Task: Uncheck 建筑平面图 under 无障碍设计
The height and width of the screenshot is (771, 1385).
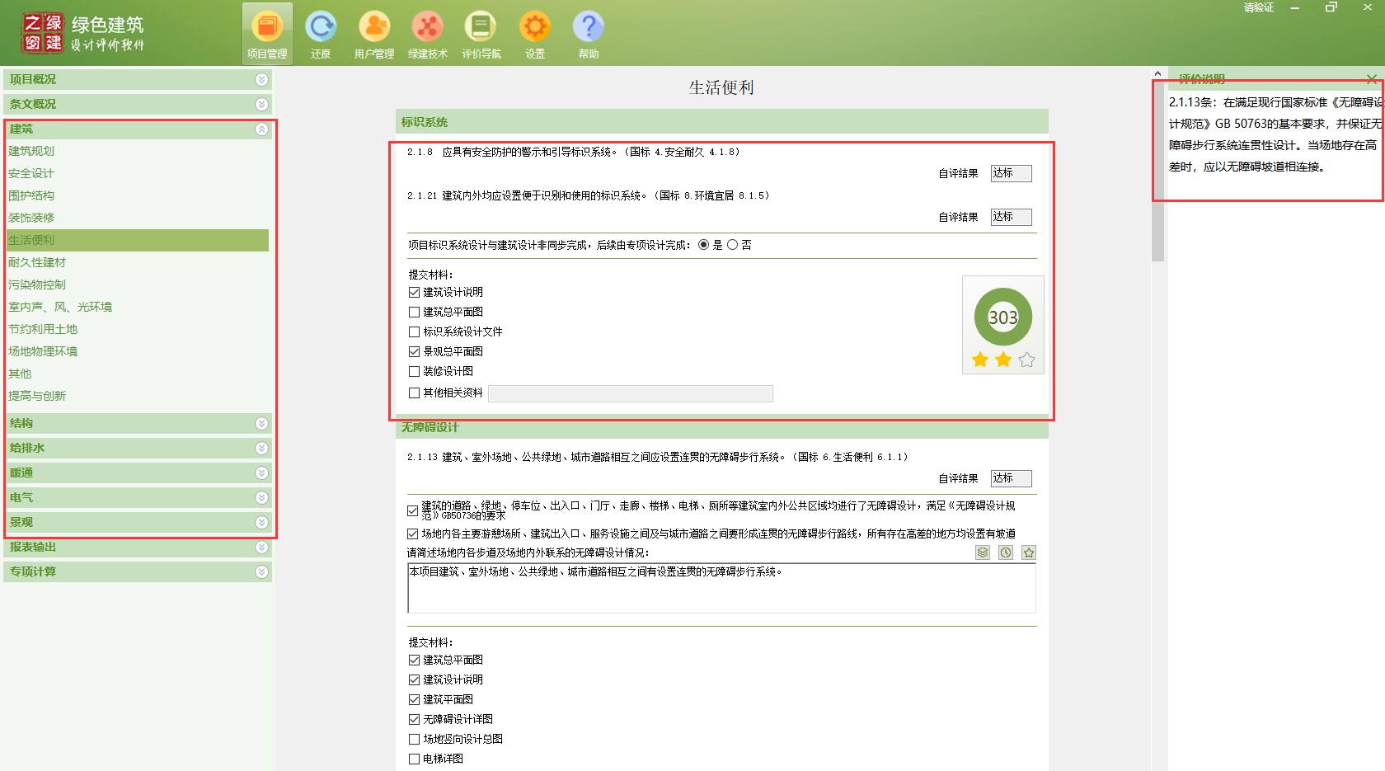Action: tap(414, 699)
